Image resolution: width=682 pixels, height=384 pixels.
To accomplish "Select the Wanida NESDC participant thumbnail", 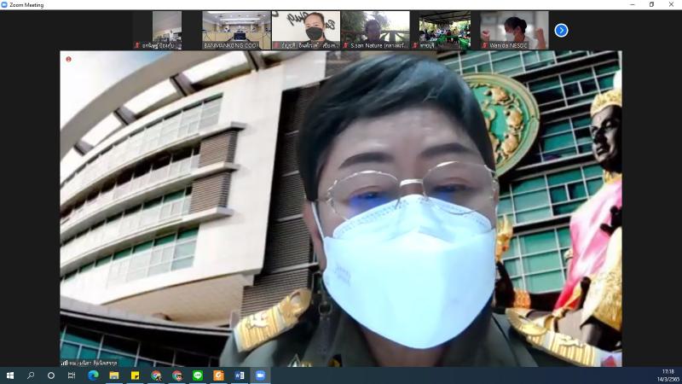I will coord(514,30).
